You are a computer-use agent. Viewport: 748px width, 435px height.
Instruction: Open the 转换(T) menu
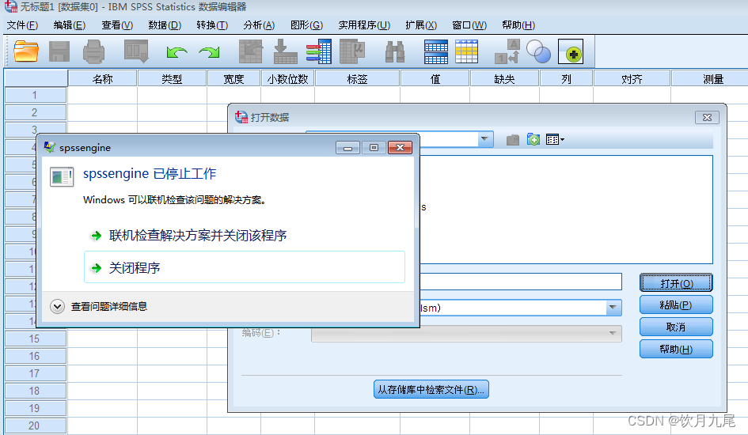tap(212, 25)
